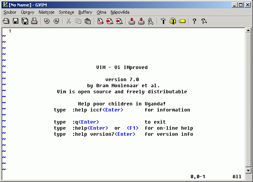Maximize the GVIM window
The image size is (253, 182).
(x=241, y=5)
